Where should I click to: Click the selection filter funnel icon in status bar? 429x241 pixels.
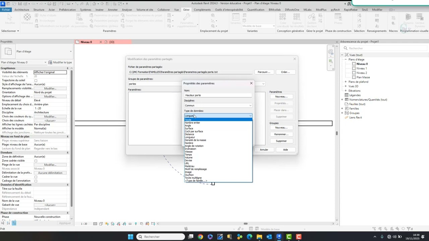pyautogui.click(x=409, y=229)
